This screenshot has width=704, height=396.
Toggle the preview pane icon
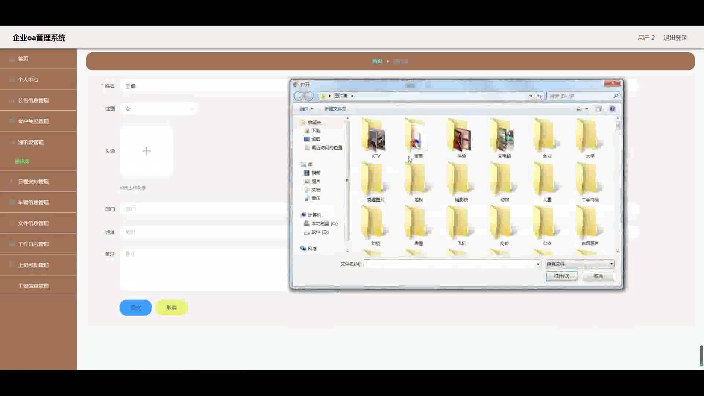tap(599, 109)
